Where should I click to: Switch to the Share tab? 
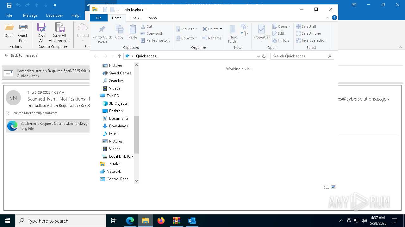point(135,18)
